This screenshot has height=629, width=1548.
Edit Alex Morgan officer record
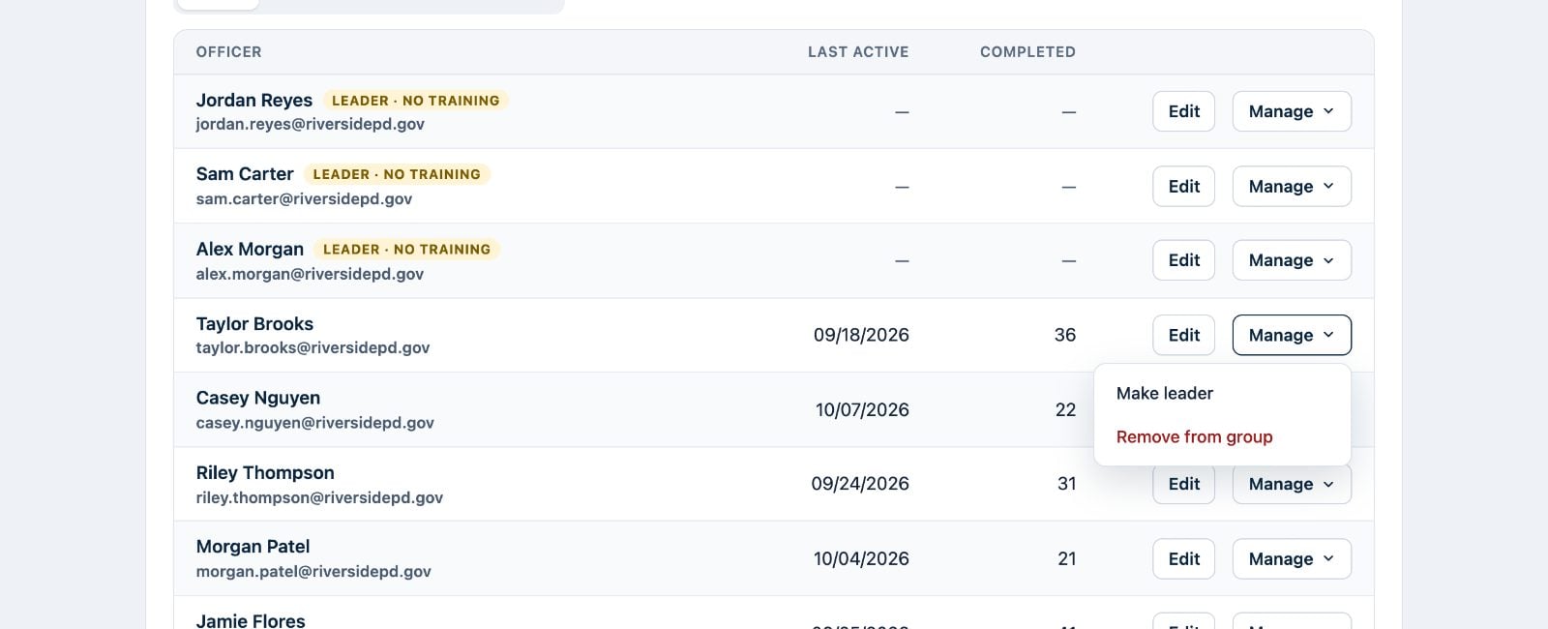[1183, 260]
